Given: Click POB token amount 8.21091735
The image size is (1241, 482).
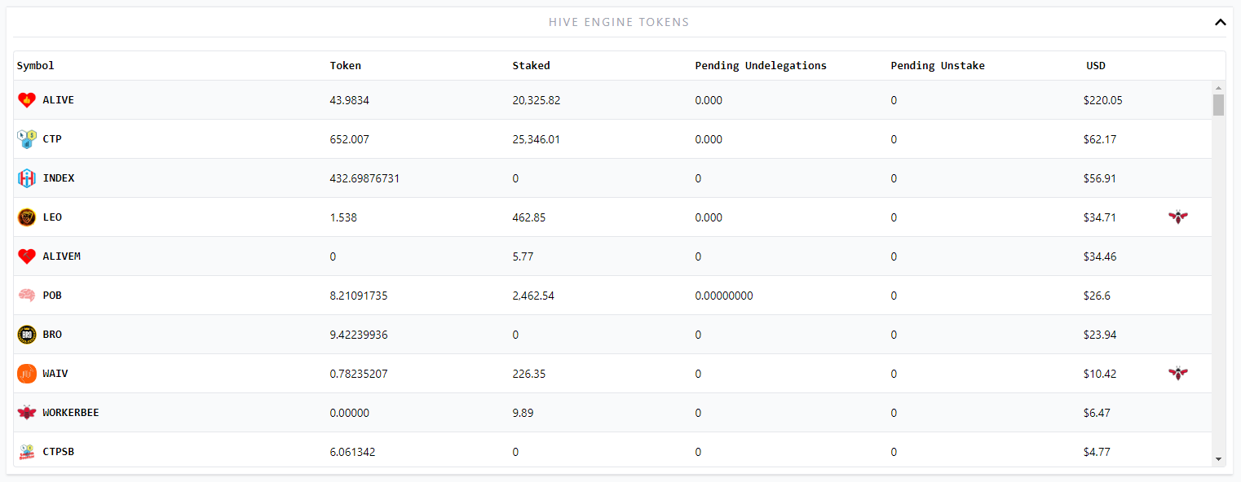Looking at the screenshot, I should pos(359,296).
